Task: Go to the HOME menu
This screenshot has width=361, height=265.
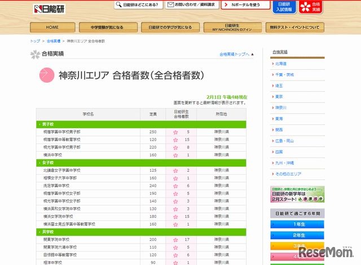Action: [52, 28]
